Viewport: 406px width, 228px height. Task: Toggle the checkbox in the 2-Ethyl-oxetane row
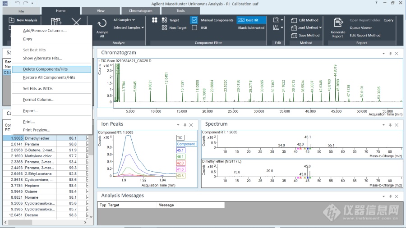point(87,173)
